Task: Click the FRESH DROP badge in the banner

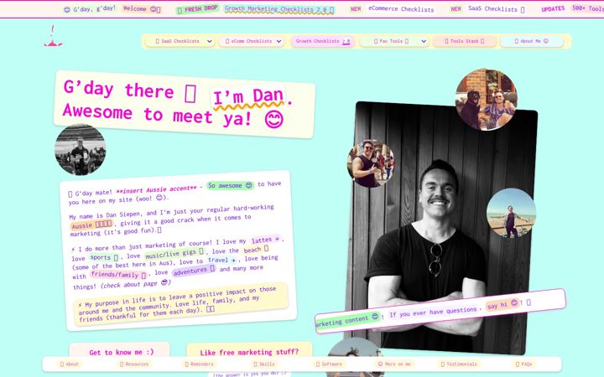Action: point(198,9)
